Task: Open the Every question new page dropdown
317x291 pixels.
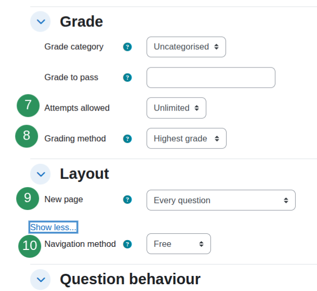Action: click(221, 200)
